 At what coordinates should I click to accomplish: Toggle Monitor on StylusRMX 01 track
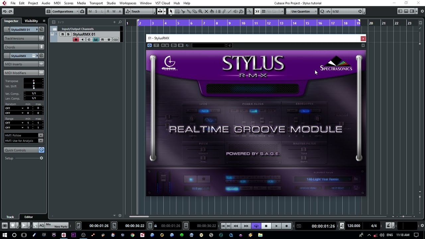coord(82,40)
